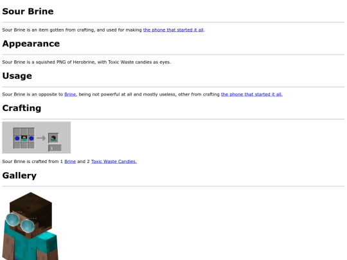Click the Sour Brine page heading

28,12
